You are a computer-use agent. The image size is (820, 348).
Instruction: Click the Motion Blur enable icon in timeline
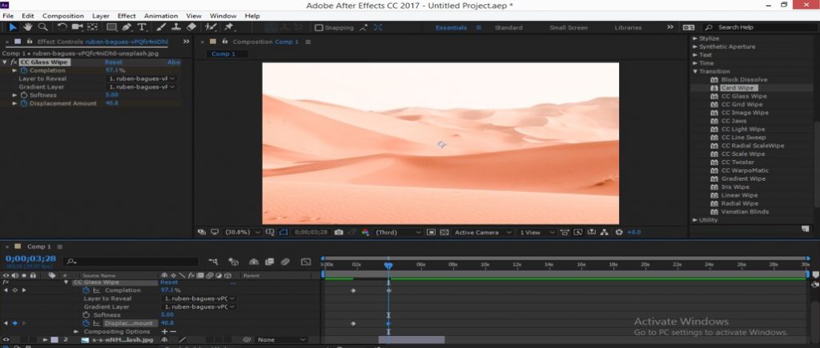pyautogui.click(x=285, y=262)
